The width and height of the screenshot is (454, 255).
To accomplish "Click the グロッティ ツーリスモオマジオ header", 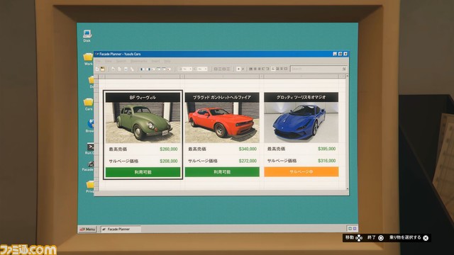I will click(301, 97).
